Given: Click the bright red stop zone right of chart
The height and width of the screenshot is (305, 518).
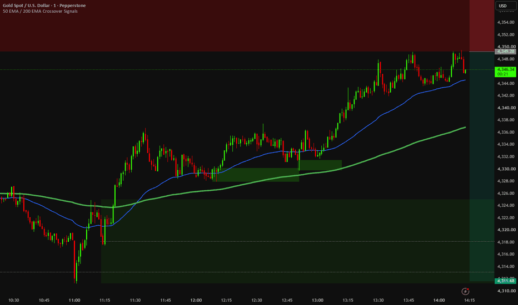Looking at the screenshot, I should tap(482, 26).
